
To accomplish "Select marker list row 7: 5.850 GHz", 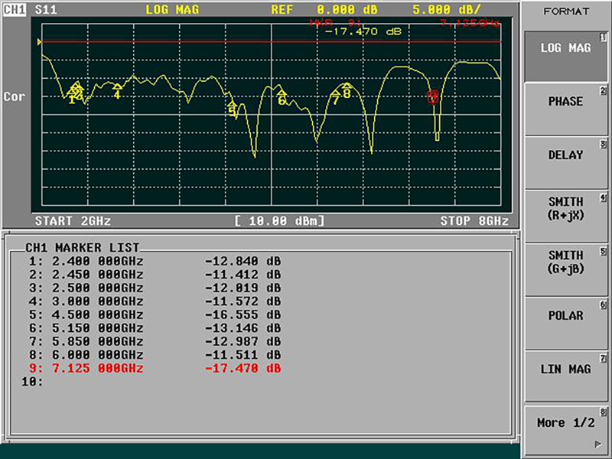I will [x=155, y=341].
